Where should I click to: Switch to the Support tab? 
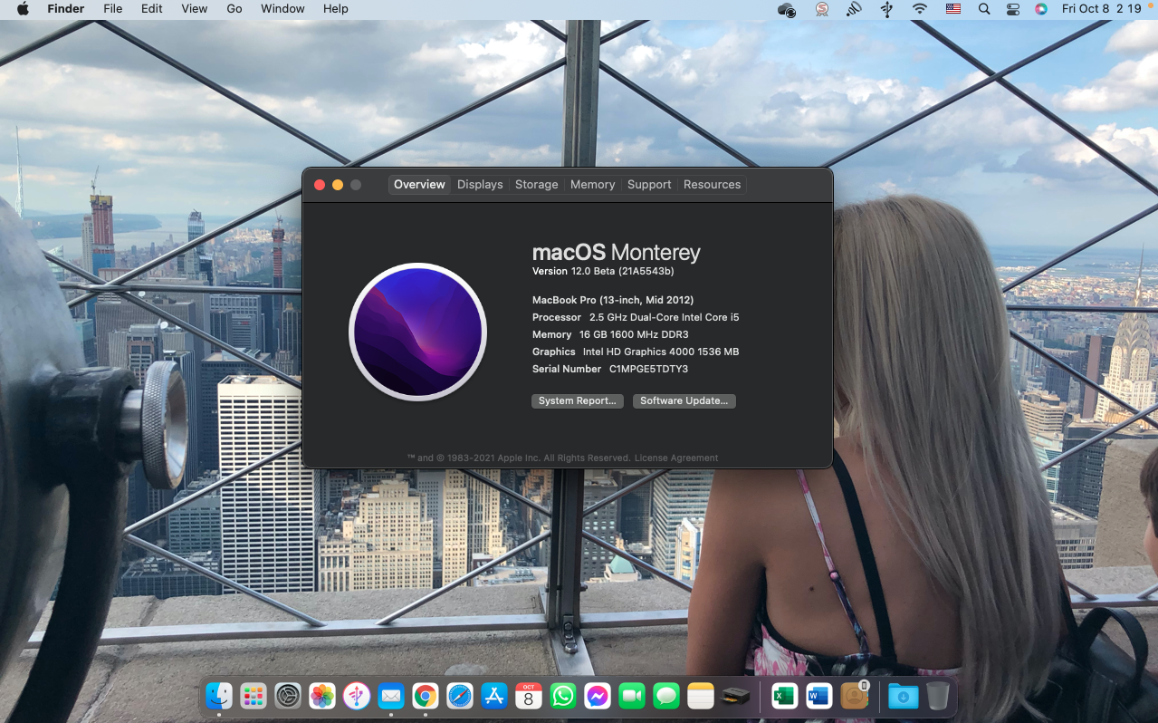(649, 184)
